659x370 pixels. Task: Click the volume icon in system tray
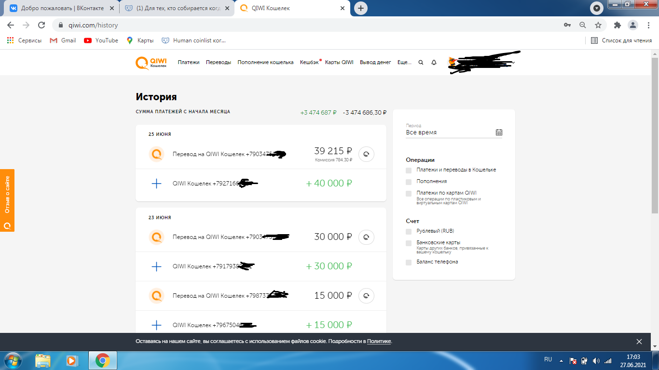click(x=596, y=360)
